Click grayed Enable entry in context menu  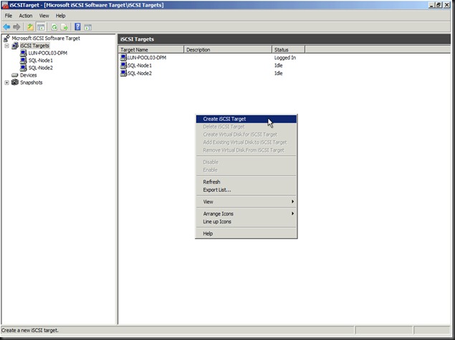[x=246, y=170]
